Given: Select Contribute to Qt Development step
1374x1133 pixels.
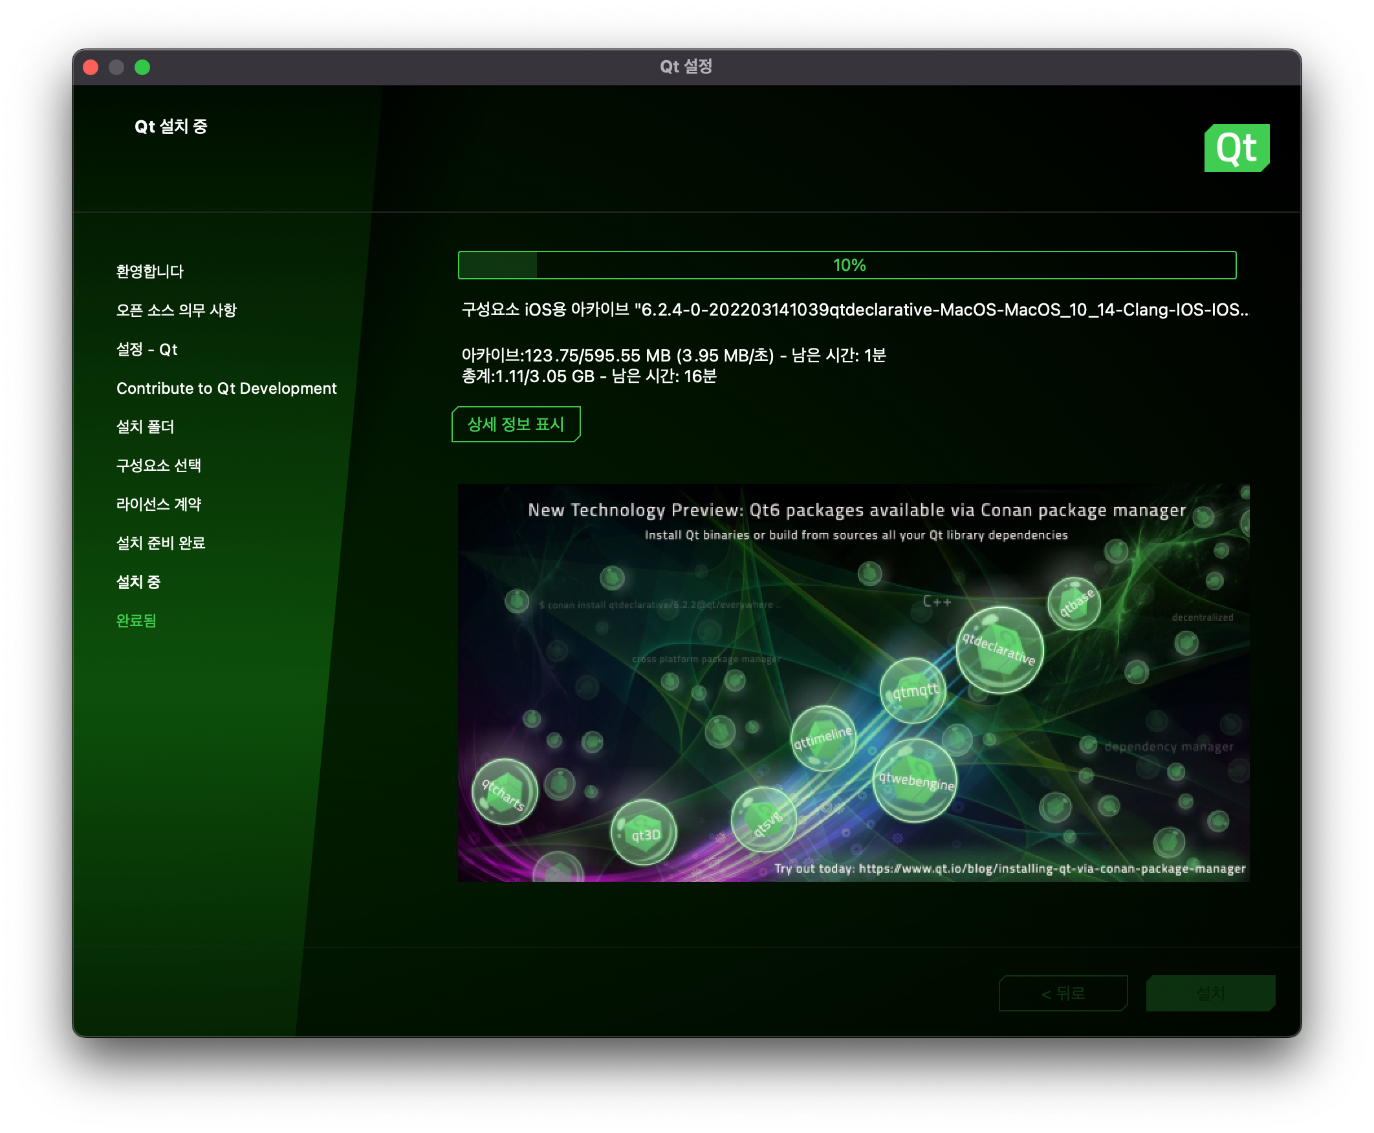Looking at the screenshot, I should [x=226, y=388].
